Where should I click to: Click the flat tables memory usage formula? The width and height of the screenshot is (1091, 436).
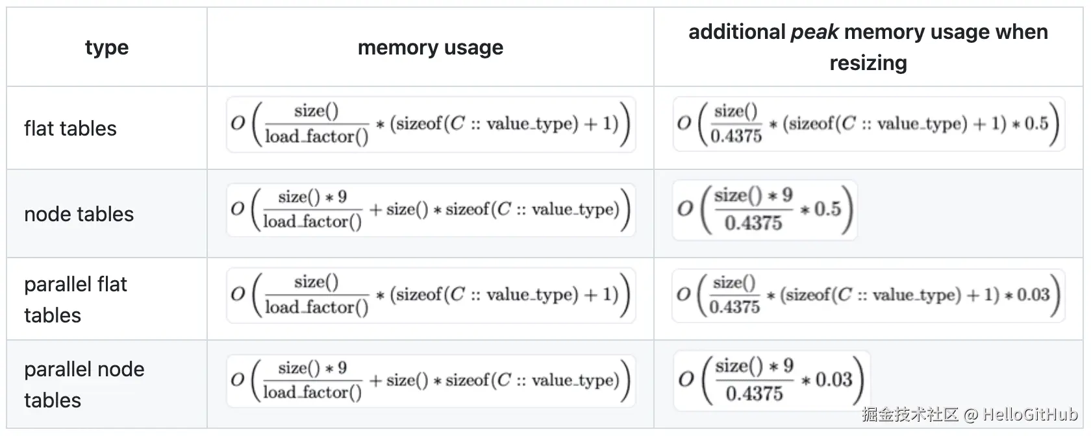coord(431,124)
